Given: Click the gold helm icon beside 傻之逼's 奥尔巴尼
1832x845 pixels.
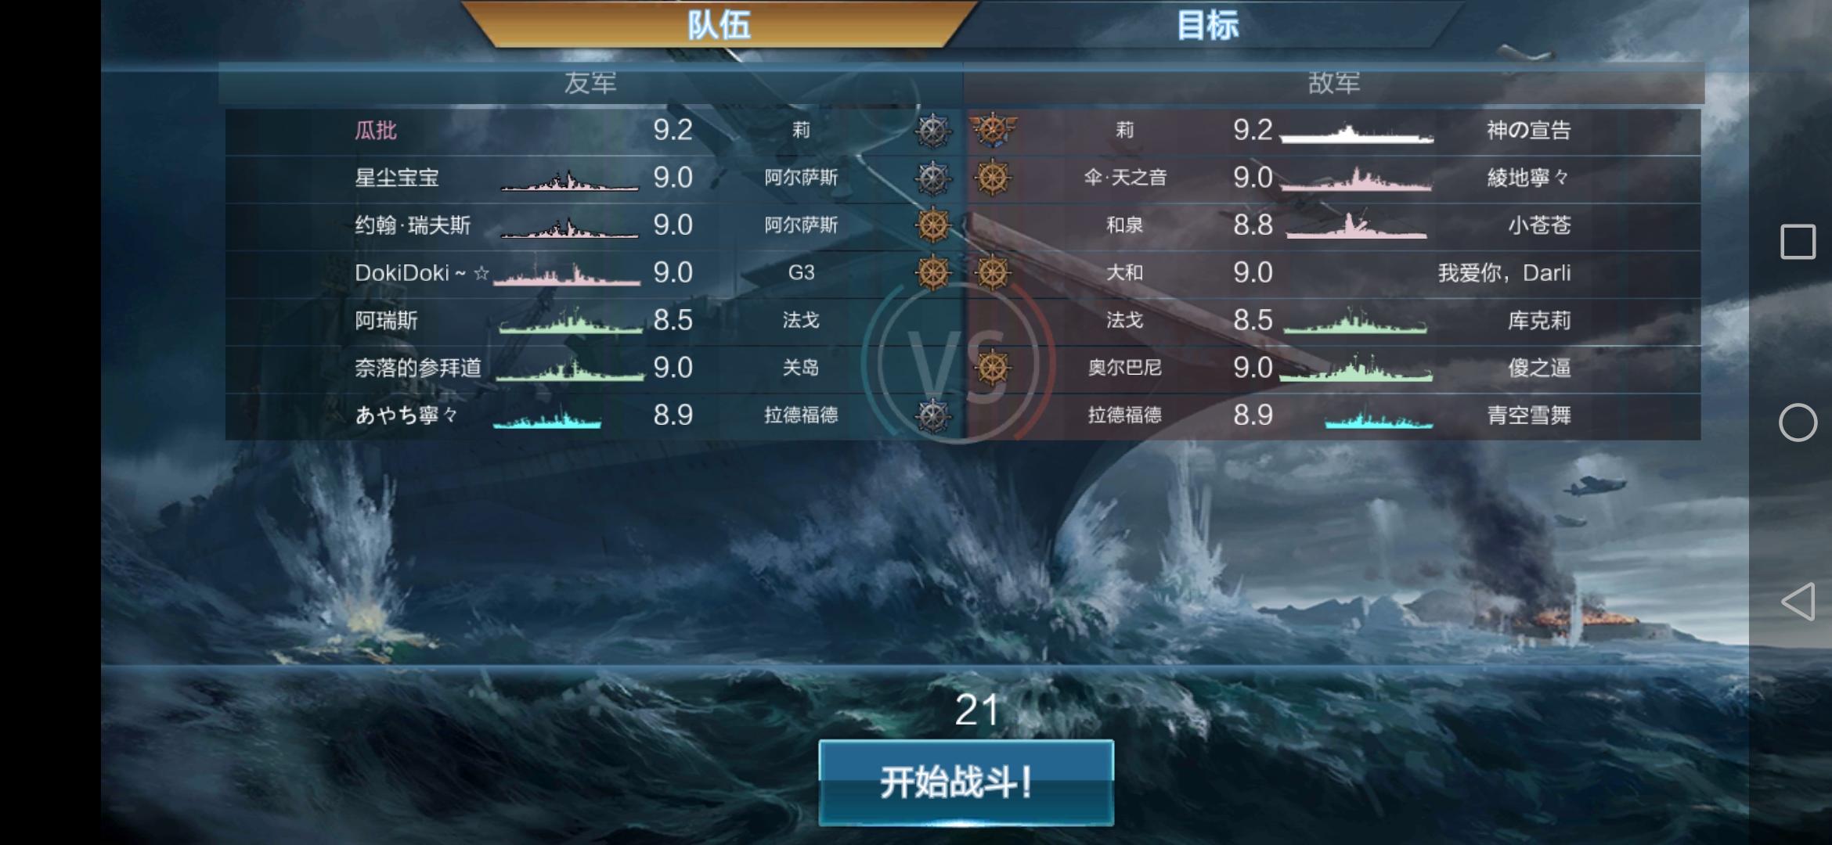Looking at the screenshot, I should [993, 368].
